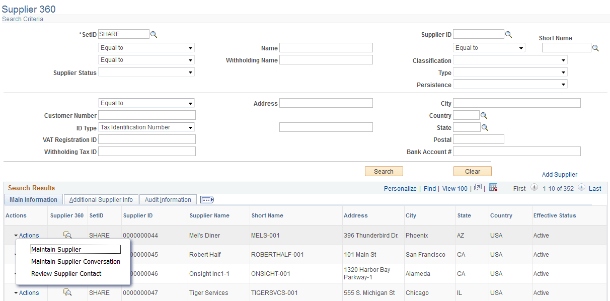Open the SetID lookup magnifier
This screenshot has width=610, height=301.
(154, 34)
